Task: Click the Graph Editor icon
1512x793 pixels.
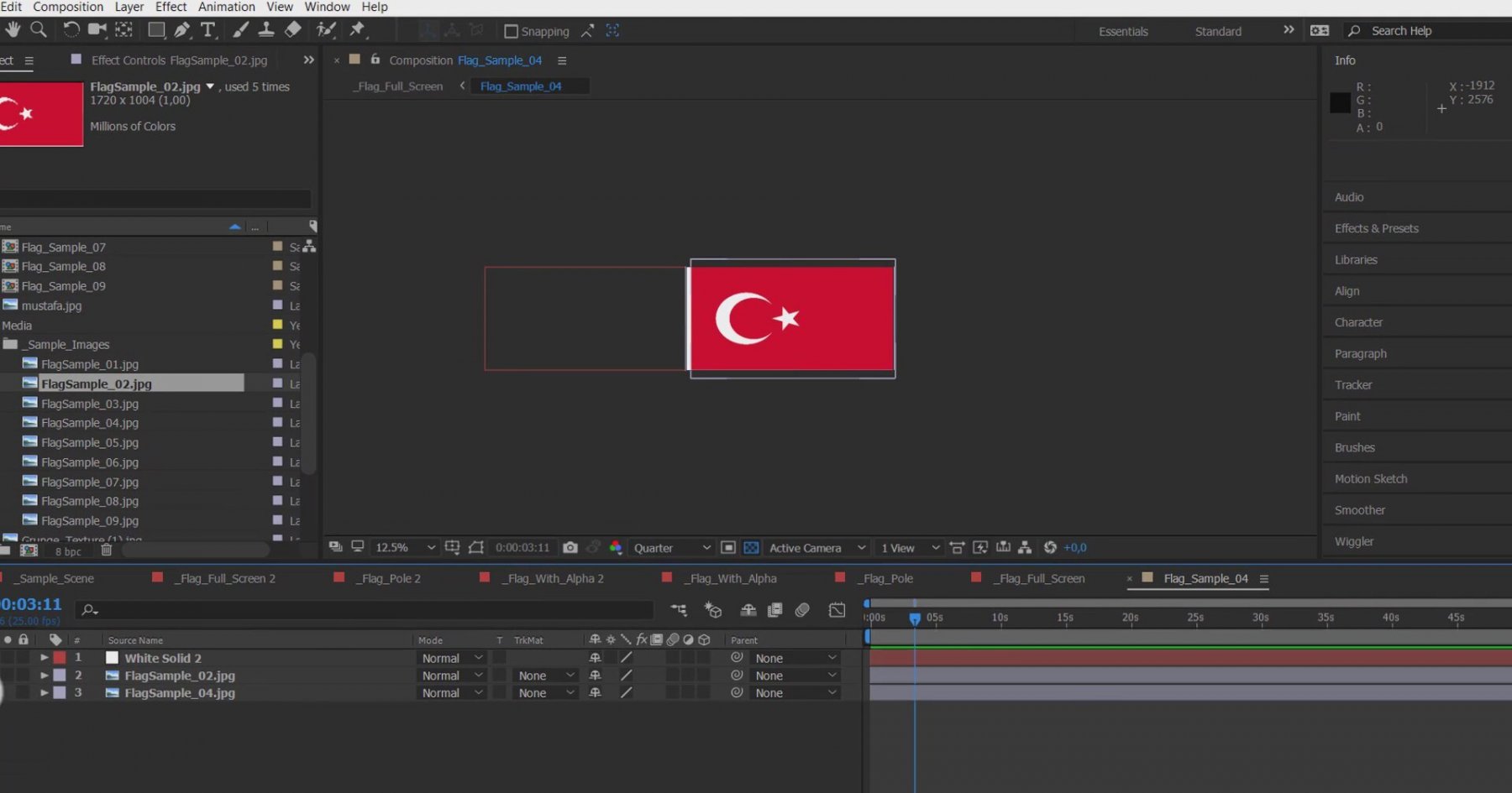Action: click(x=837, y=610)
